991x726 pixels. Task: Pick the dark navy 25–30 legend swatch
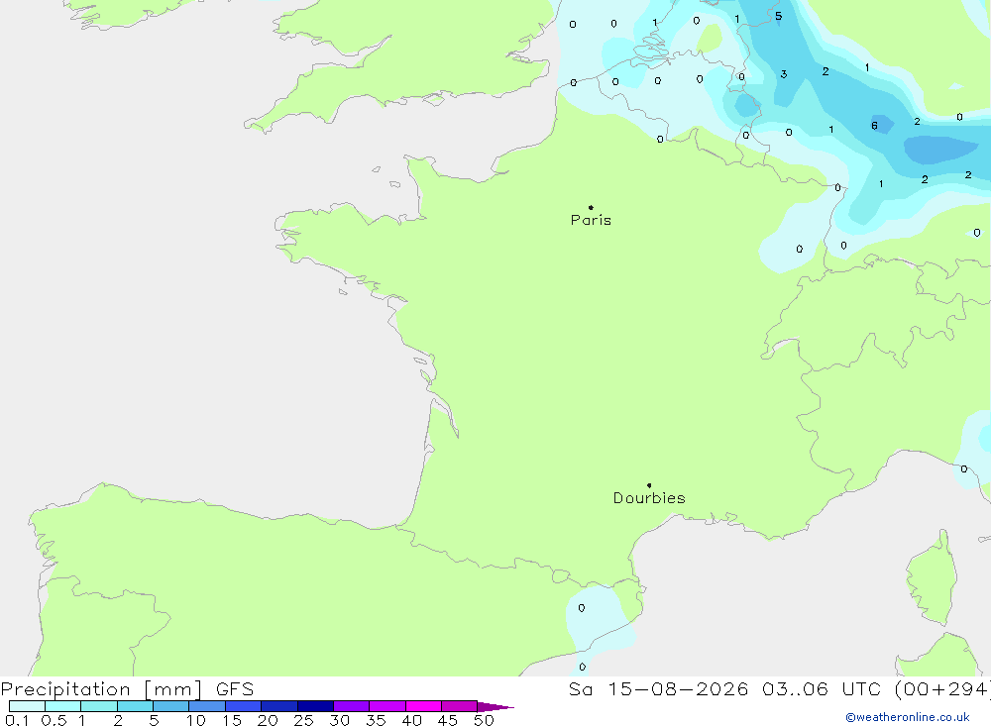click(315, 706)
